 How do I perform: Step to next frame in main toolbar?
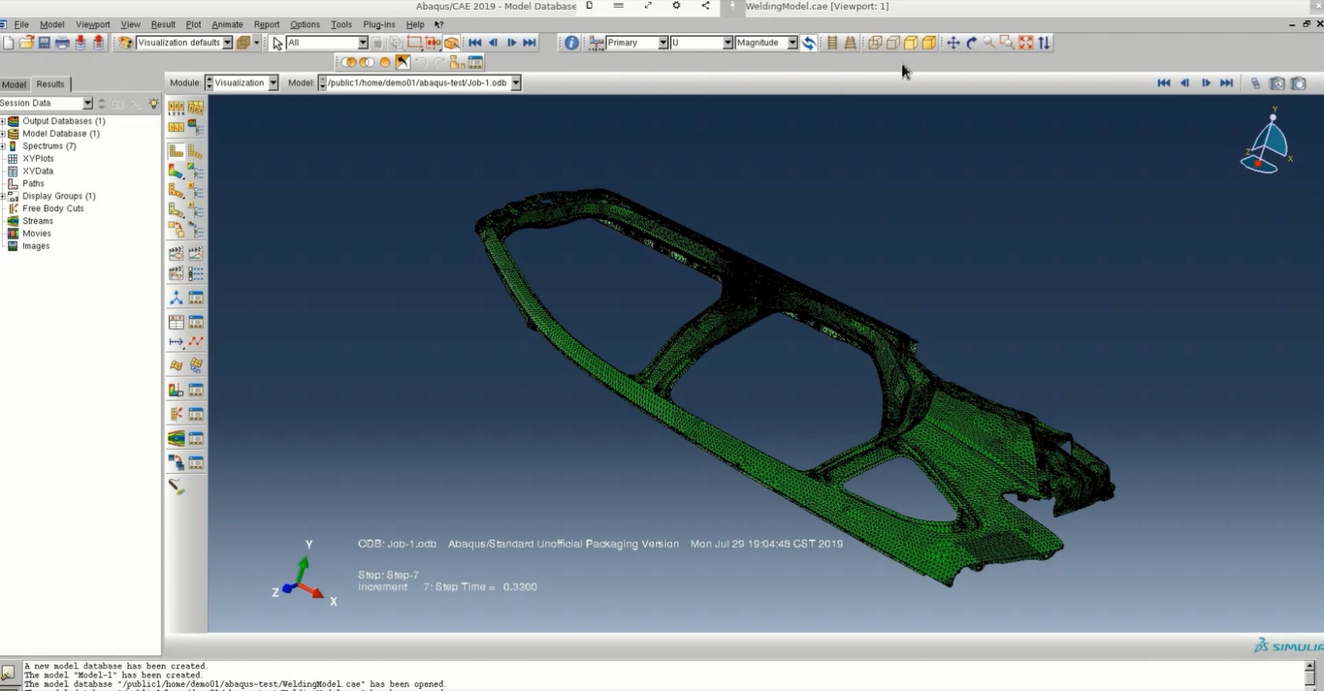[x=511, y=43]
